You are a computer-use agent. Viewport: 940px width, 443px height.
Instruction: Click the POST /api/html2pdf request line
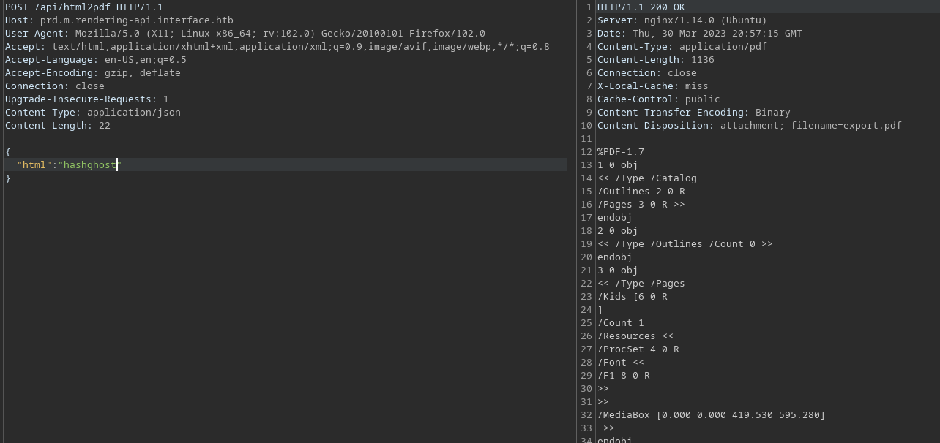[x=84, y=7]
